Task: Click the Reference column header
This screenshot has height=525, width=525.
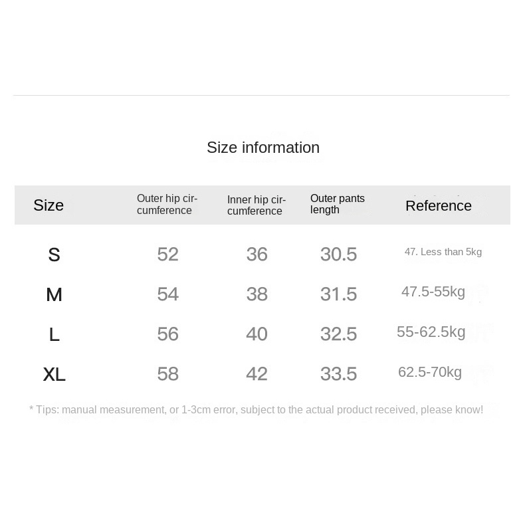Action: tap(439, 205)
